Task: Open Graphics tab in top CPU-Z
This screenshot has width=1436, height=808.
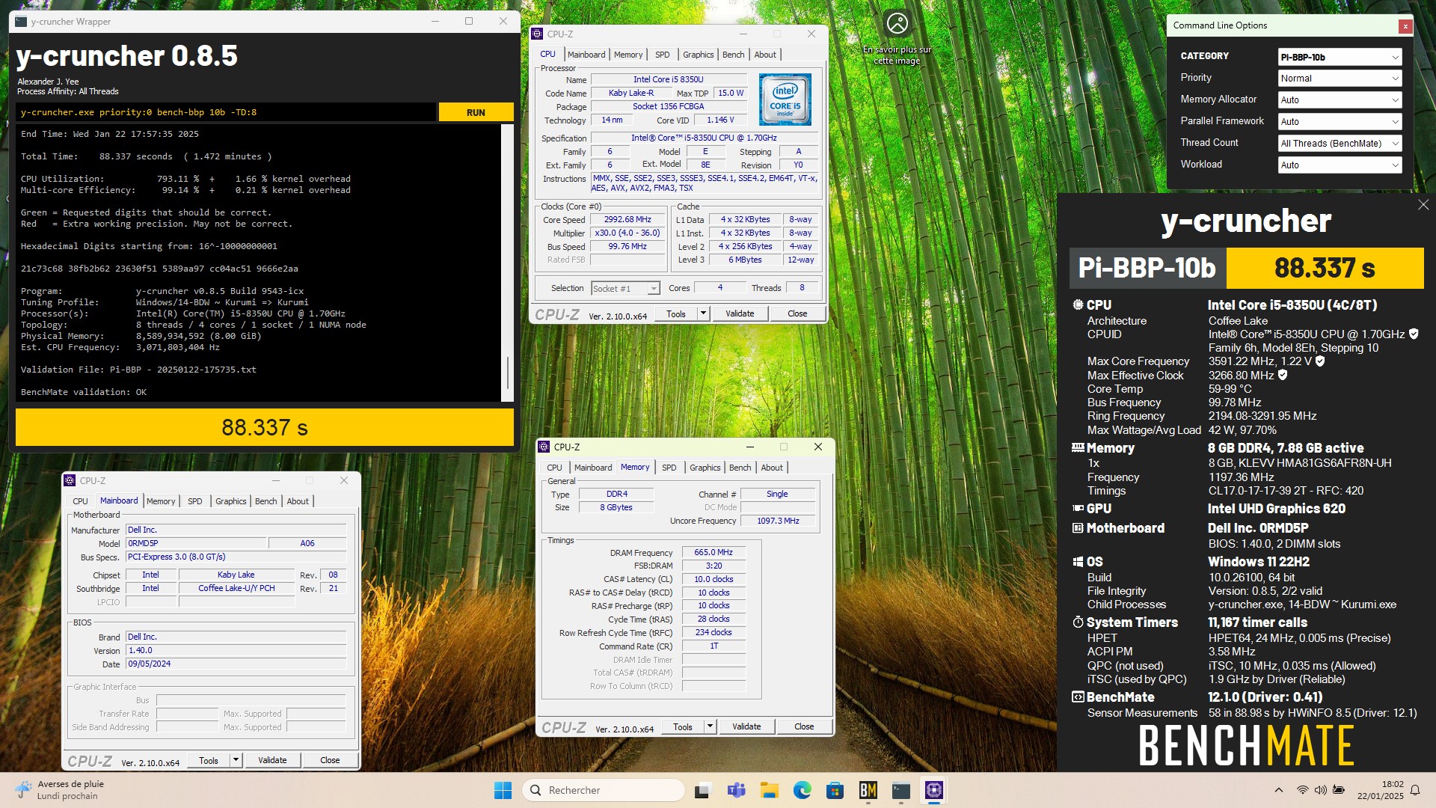Action: (698, 55)
